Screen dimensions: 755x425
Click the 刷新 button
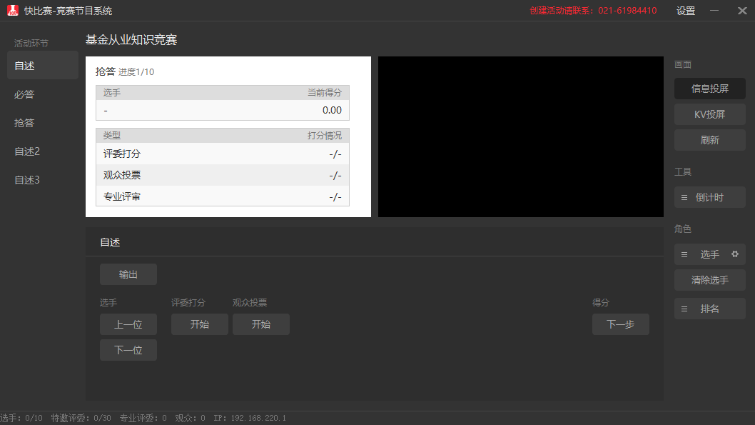[710, 140]
